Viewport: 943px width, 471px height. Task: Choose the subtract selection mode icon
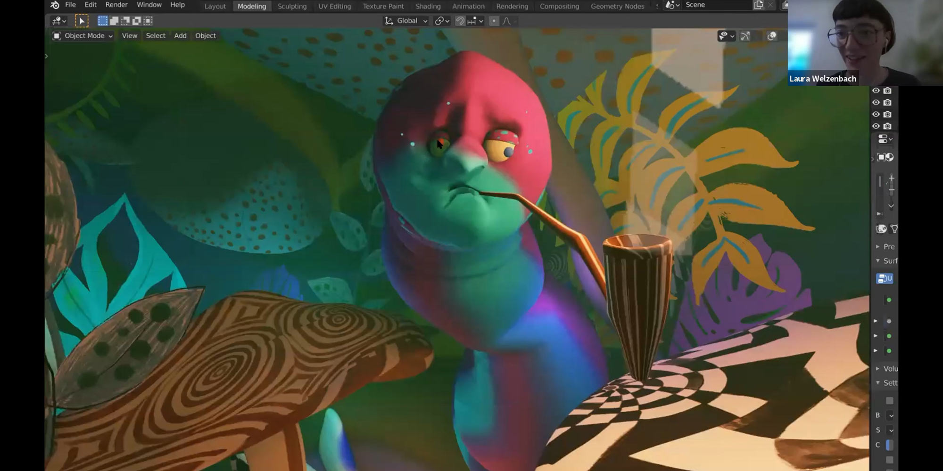pos(125,21)
